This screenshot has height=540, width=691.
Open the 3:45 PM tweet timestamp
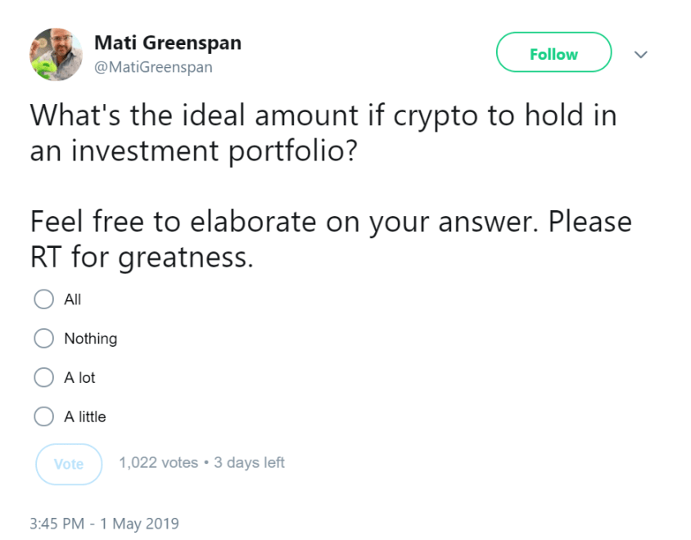(x=56, y=524)
